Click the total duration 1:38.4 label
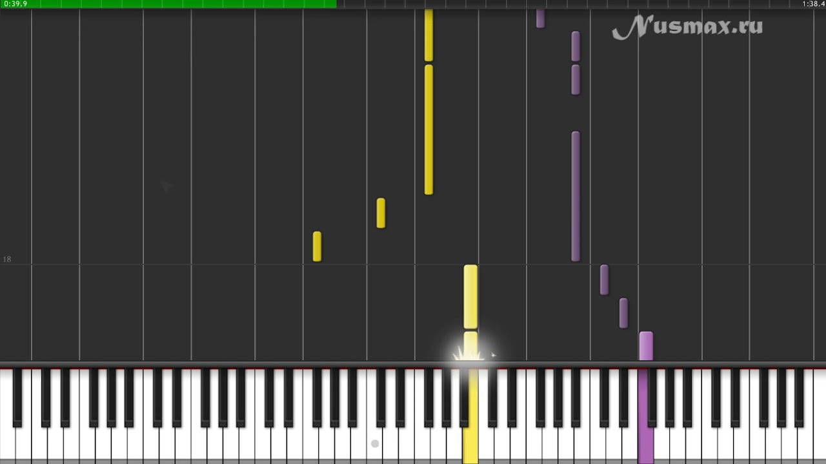This screenshot has height=464, width=826. coord(813,4)
